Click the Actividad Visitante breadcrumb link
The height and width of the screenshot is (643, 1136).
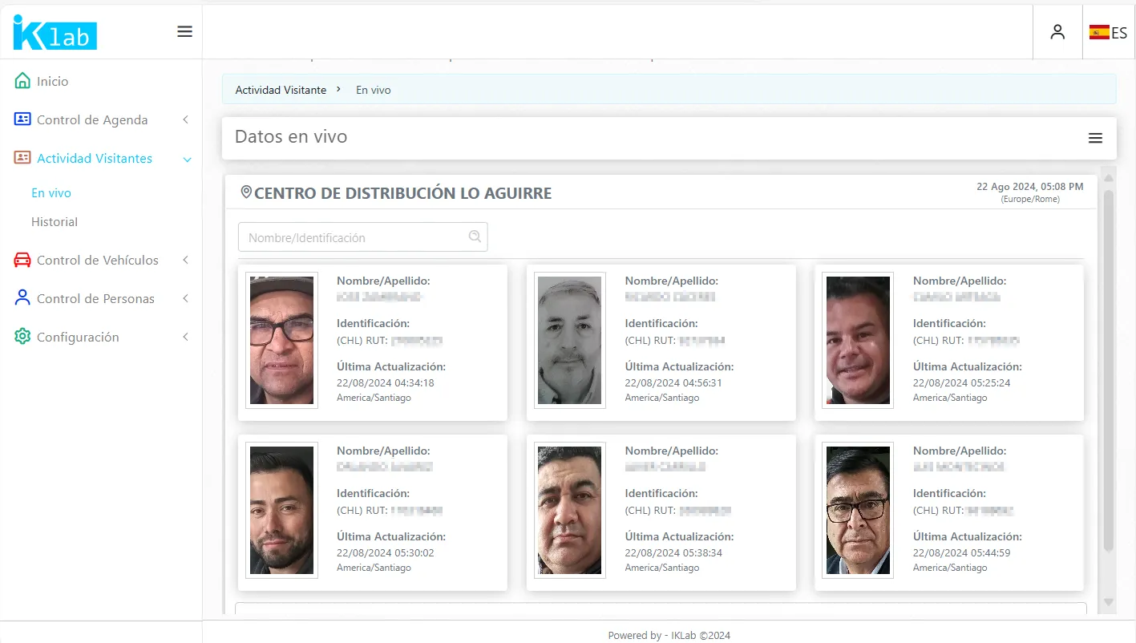click(281, 90)
